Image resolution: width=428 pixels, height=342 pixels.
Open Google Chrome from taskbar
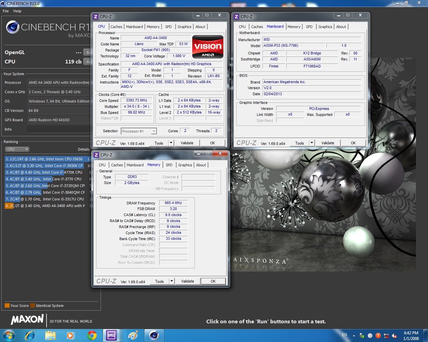click(x=92, y=335)
